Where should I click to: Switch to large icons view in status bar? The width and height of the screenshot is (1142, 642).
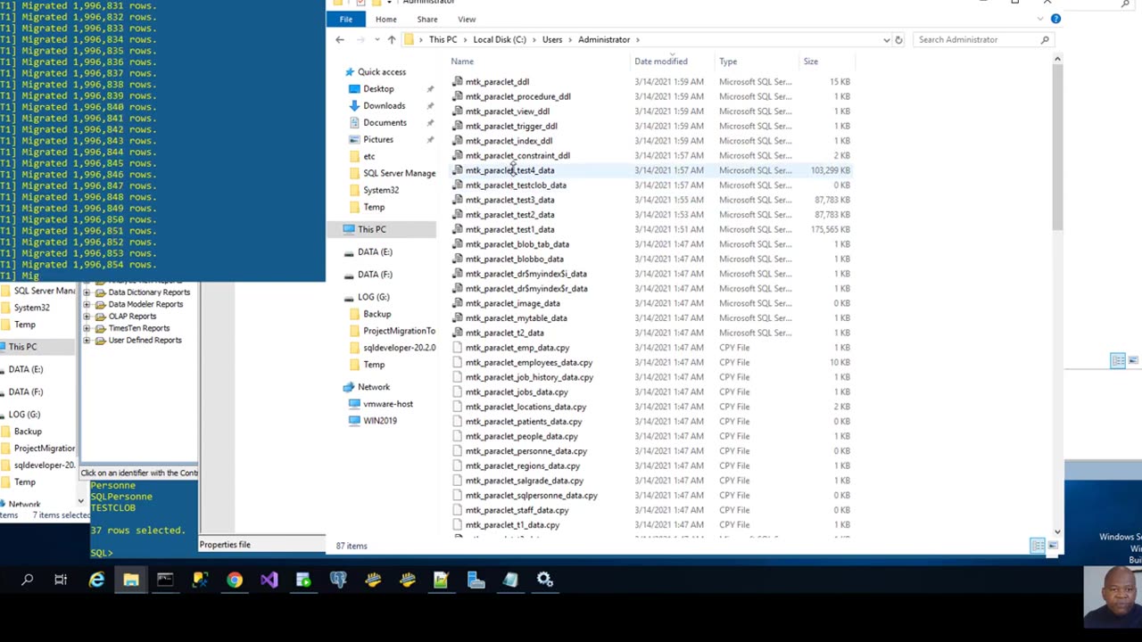tap(1053, 546)
